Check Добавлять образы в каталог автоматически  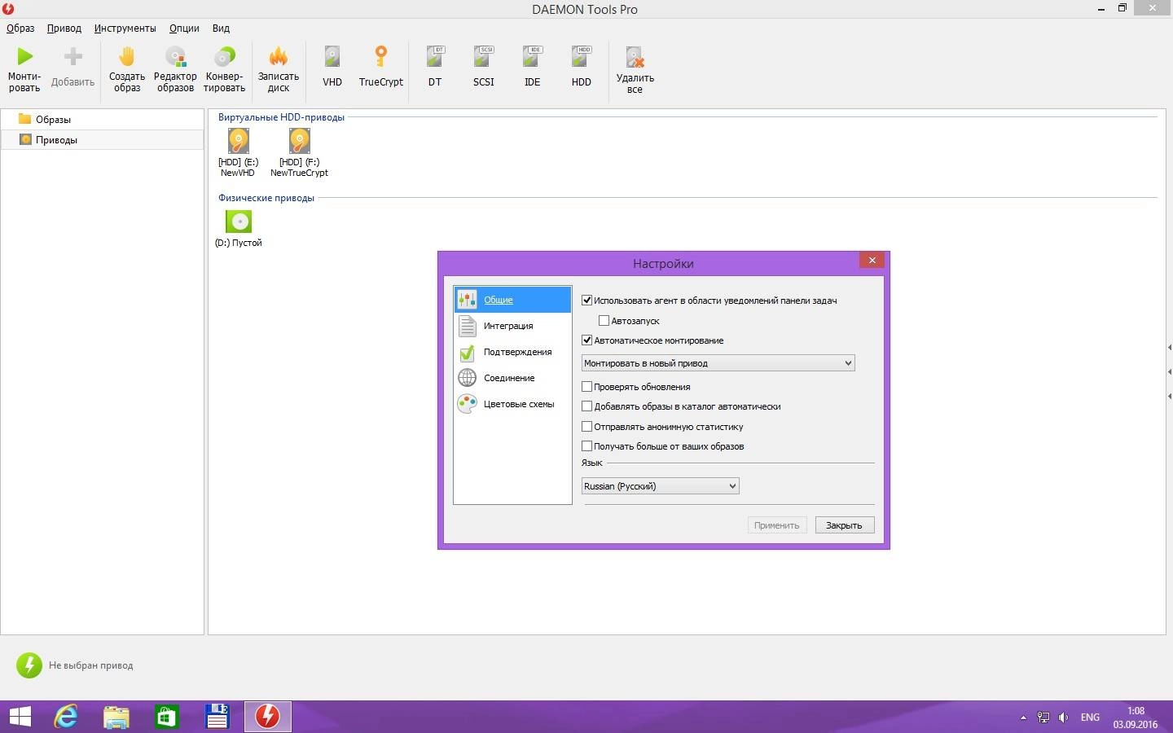(586, 406)
